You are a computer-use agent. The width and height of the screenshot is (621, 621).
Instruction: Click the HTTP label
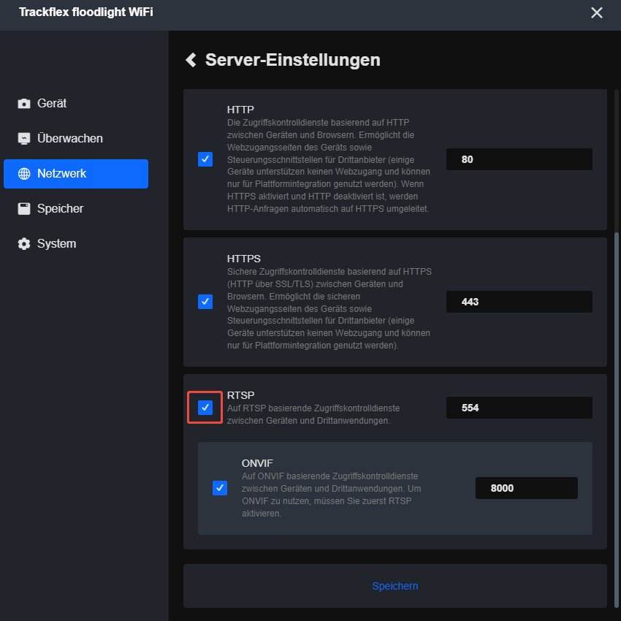click(x=240, y=110)
